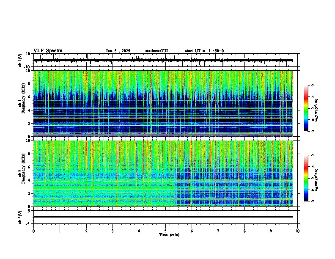Click time axis tick label 1

click(60, 231)
